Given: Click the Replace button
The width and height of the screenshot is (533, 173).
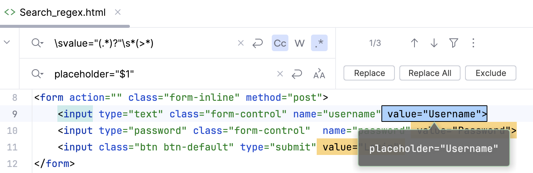Looking at the screenshot, I should pyautogui.click(x=369, y=73).
